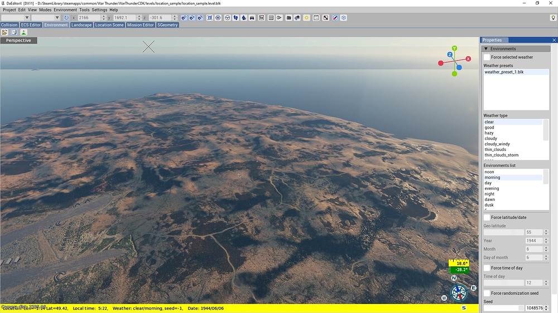Click the first magnet snap icon in toolbar
This screenshot has width=558, height=313.
pos(184,17)
